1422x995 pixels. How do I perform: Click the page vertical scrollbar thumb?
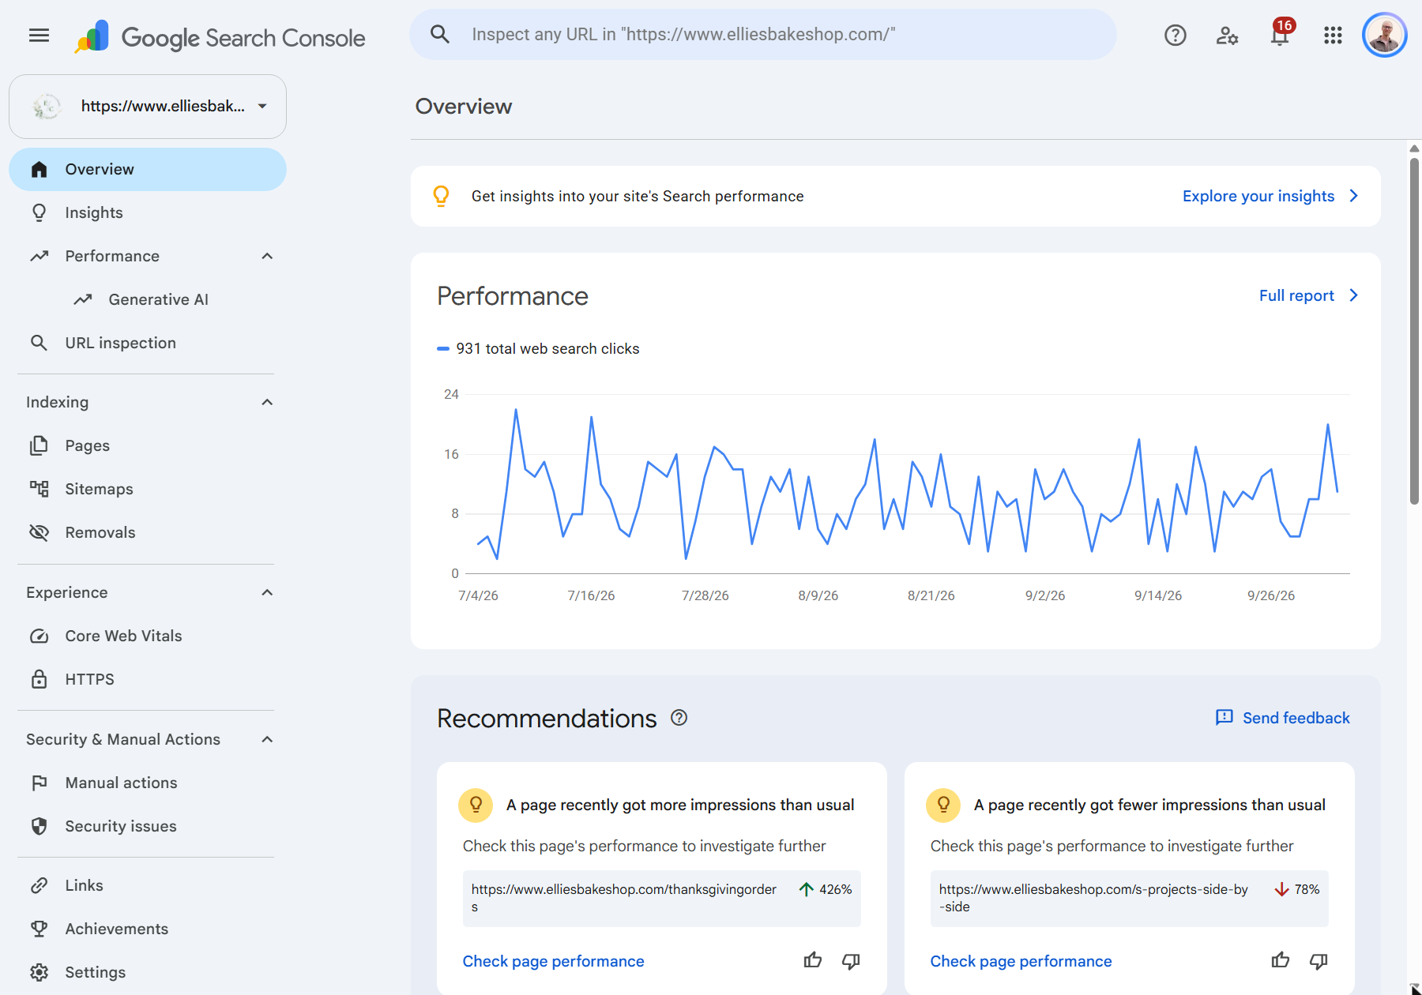1414,331
